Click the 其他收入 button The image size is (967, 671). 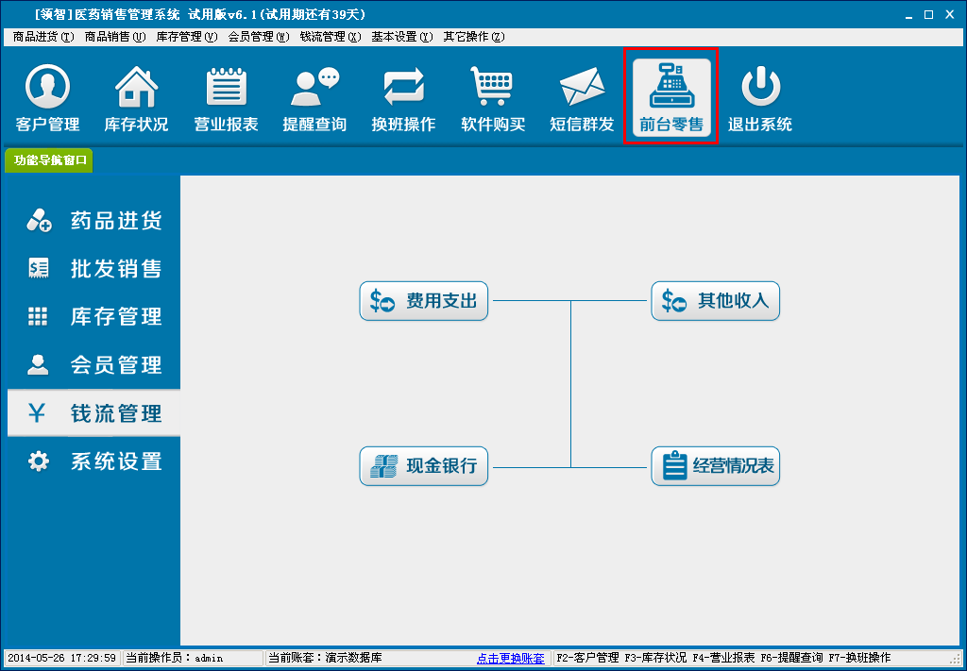coord(715,301)
